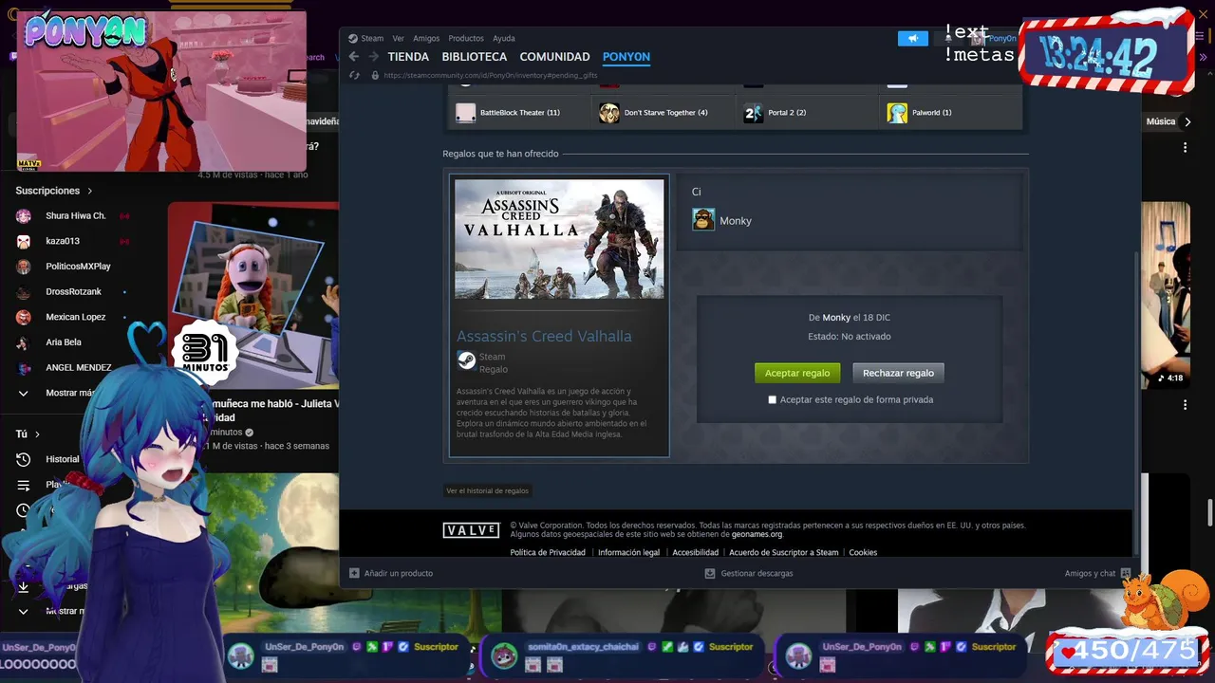This screenshot has height=683, width=1215.
Task: Open the Ver menu
Action: click(399, 39)
